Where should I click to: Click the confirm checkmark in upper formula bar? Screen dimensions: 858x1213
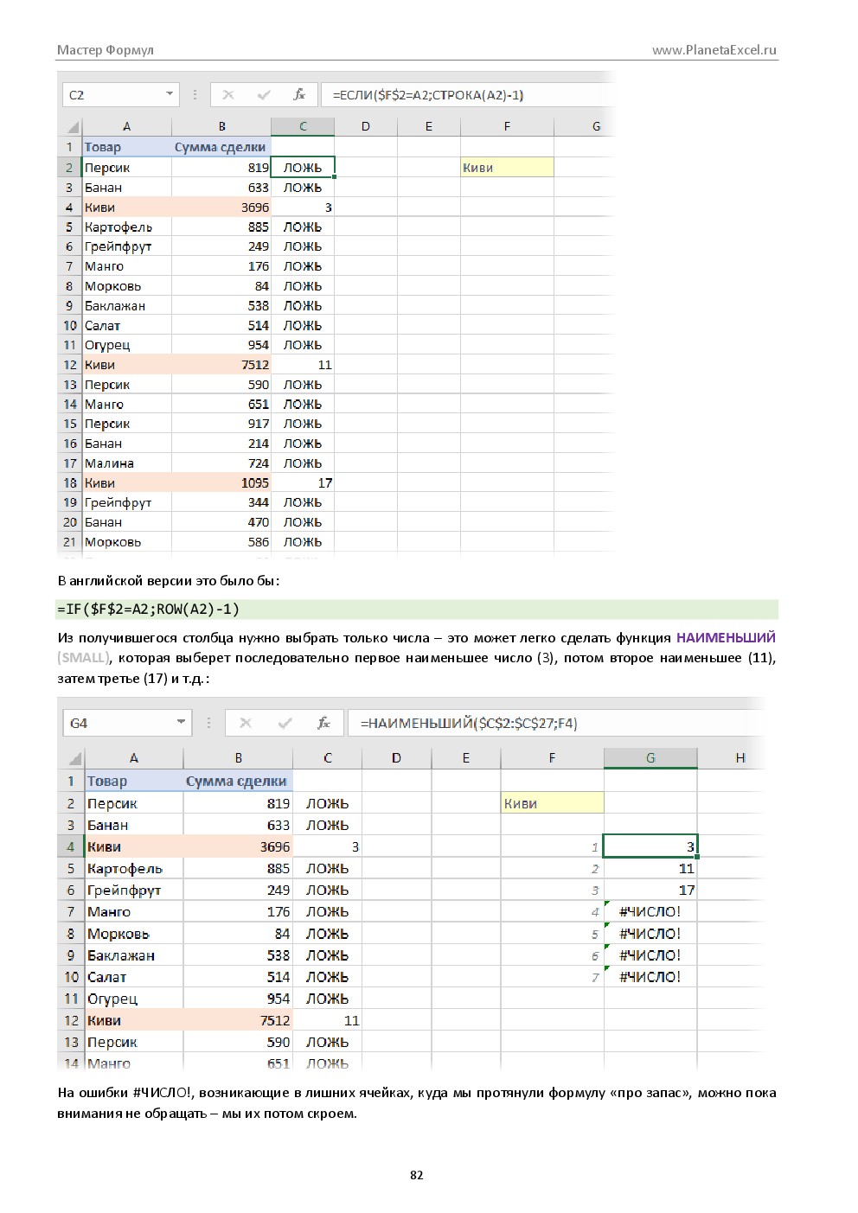(x=264, y=95)
